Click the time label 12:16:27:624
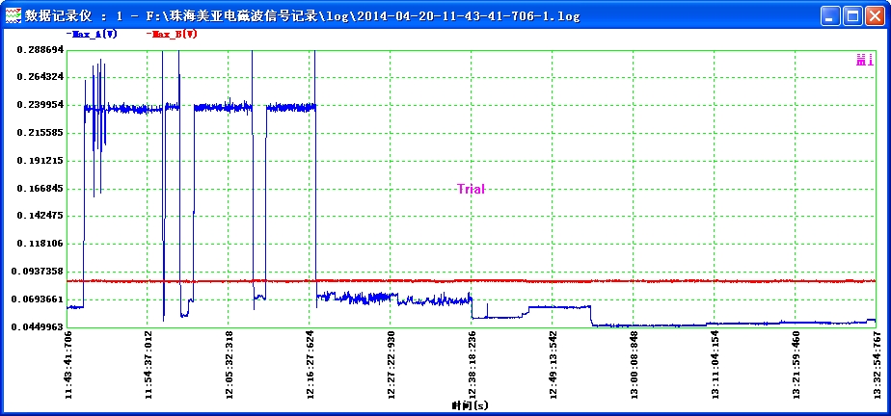Screen dimensions: 891x416 [x=310, y=364]
